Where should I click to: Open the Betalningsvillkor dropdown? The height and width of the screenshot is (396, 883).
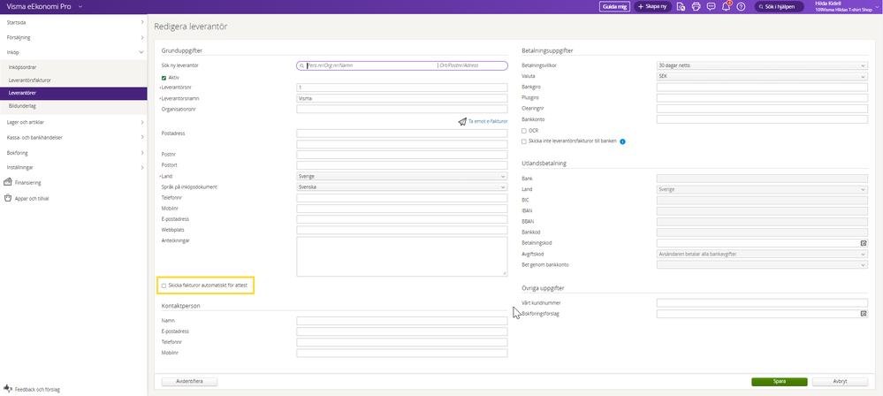(762, 65)
